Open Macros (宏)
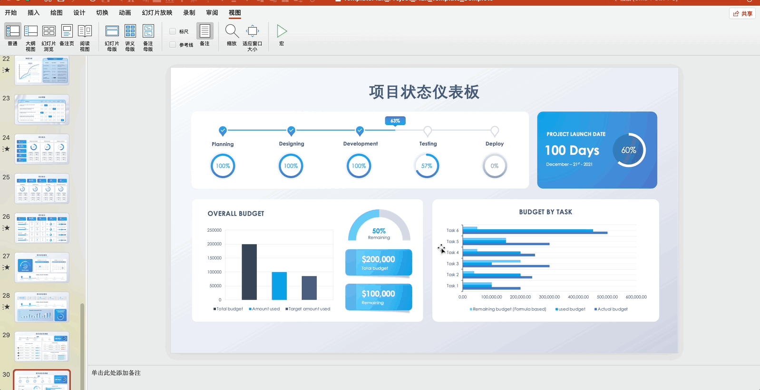This screenshot has height=390, width=760. 282,35
